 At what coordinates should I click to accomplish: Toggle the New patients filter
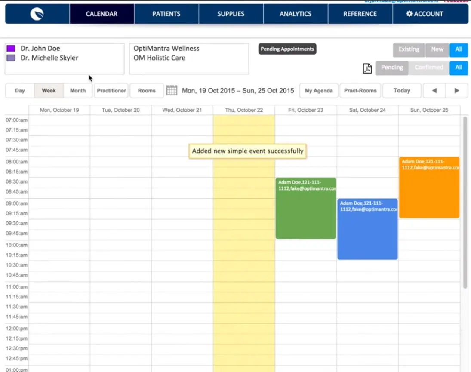pos(437,49)
